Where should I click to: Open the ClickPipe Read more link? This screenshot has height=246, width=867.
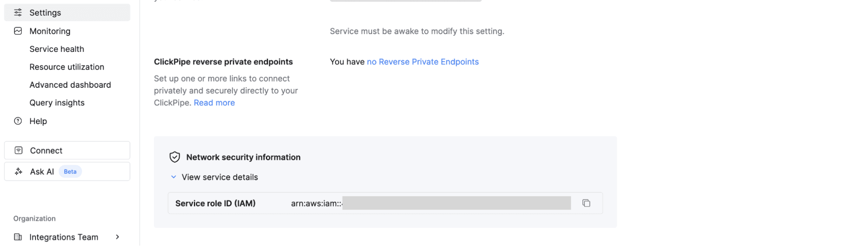point(214,103)
